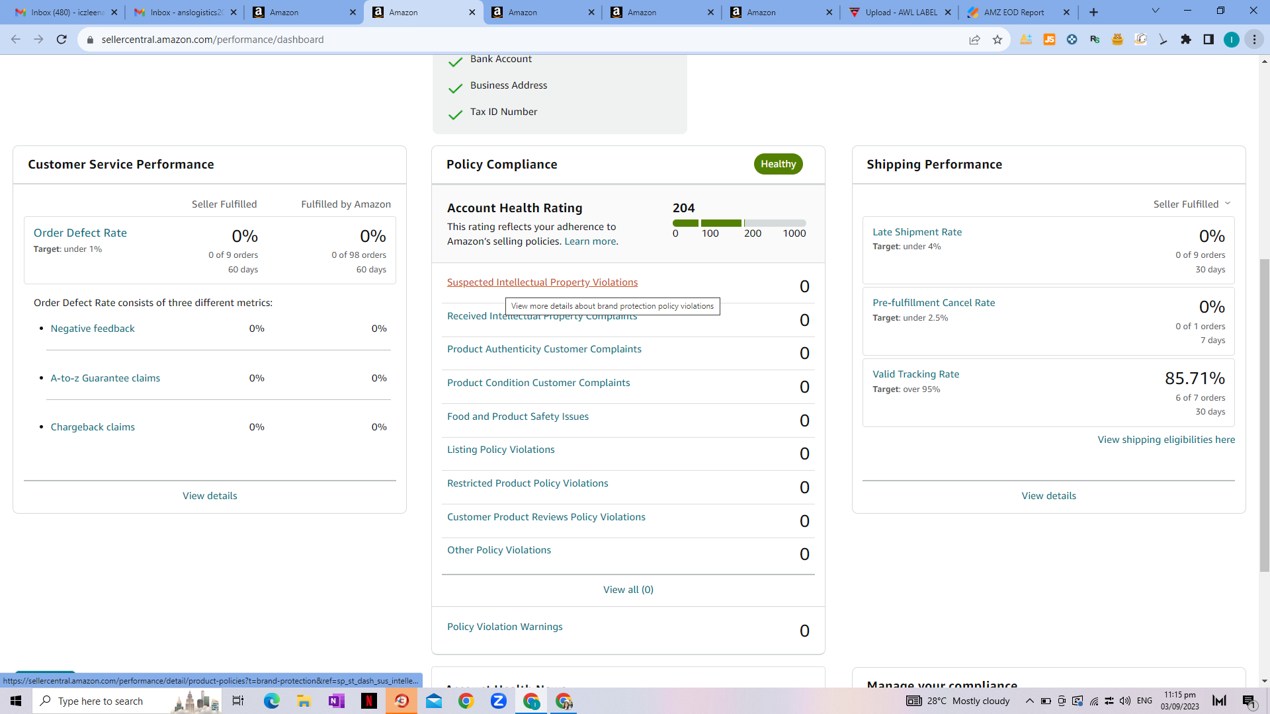The height and width of the screenshot is (714, 1270).
Task: Switch to the AMZ EOD Report tab
Action: (x=1018, y=13)
